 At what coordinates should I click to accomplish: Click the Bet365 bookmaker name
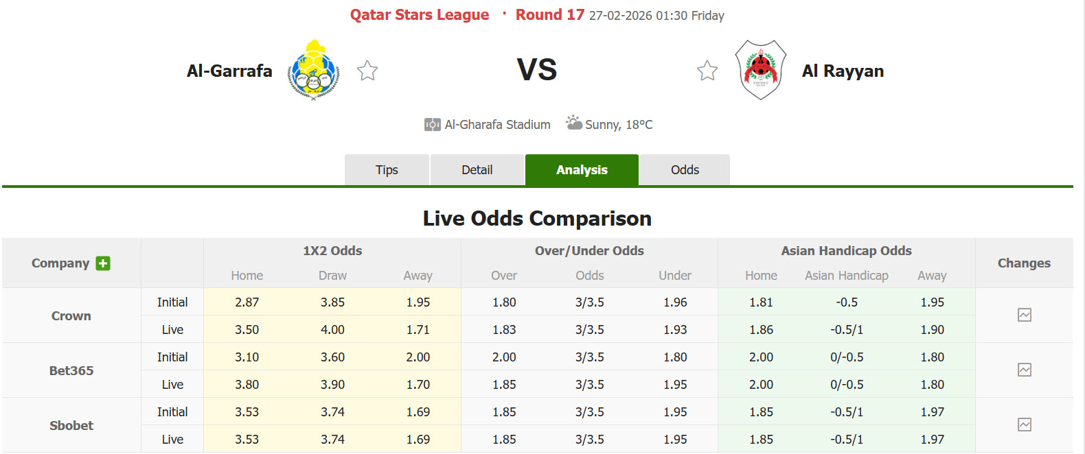click(x=71, y=370)
